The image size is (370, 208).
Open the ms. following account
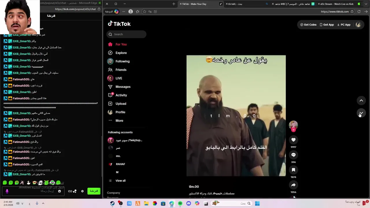click(x=114, y=156)
